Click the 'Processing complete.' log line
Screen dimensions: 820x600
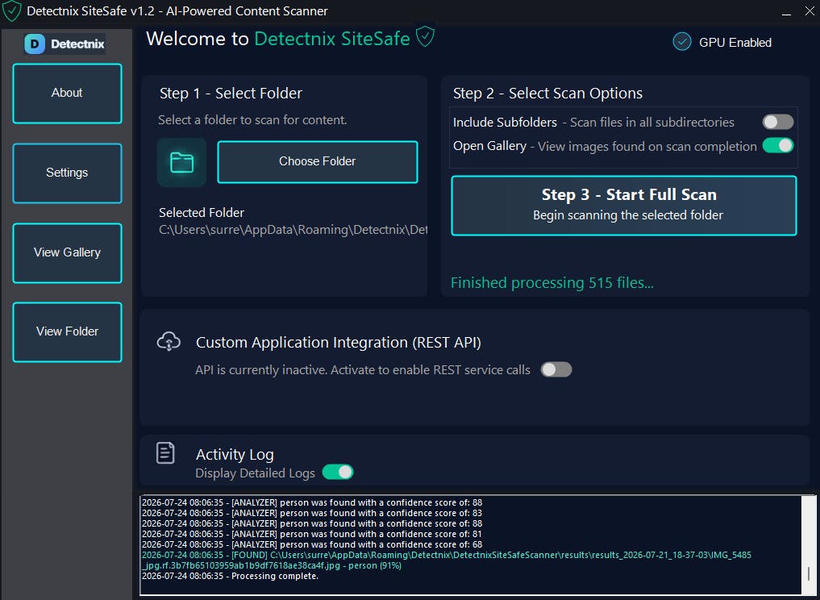tap(230, 576)
